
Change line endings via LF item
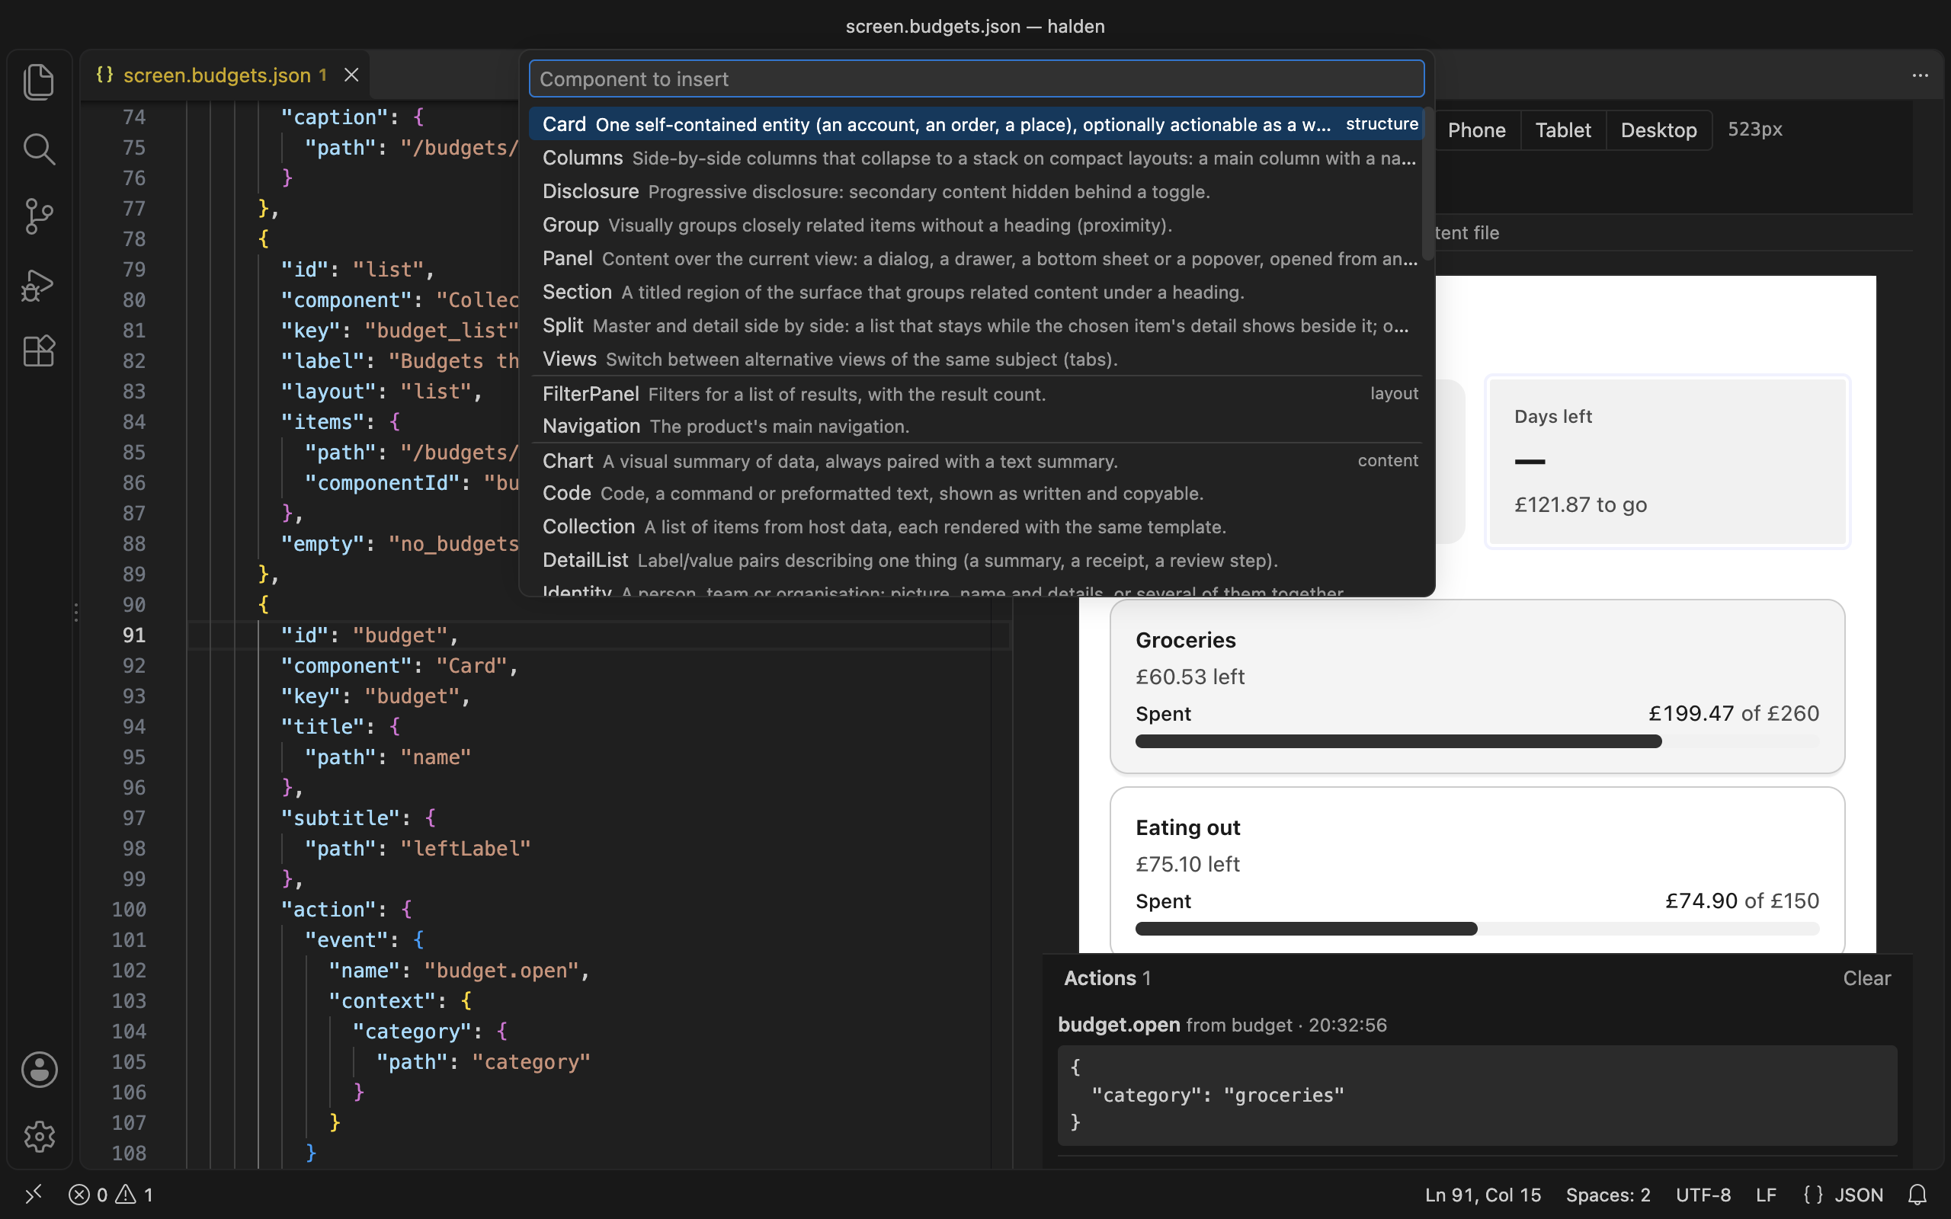1766,1194
